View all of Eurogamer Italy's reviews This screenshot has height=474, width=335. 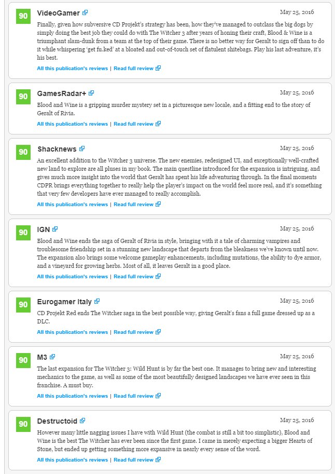pyautogui.click(x=73, y=332)
